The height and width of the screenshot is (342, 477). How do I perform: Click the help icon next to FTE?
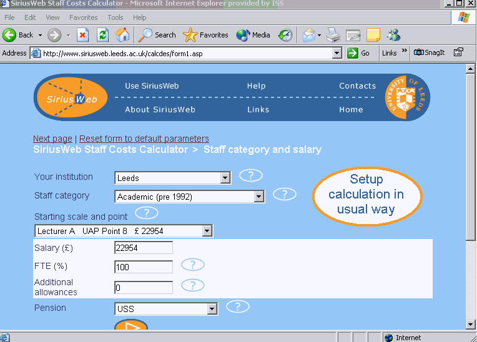(x=192, y=265)
